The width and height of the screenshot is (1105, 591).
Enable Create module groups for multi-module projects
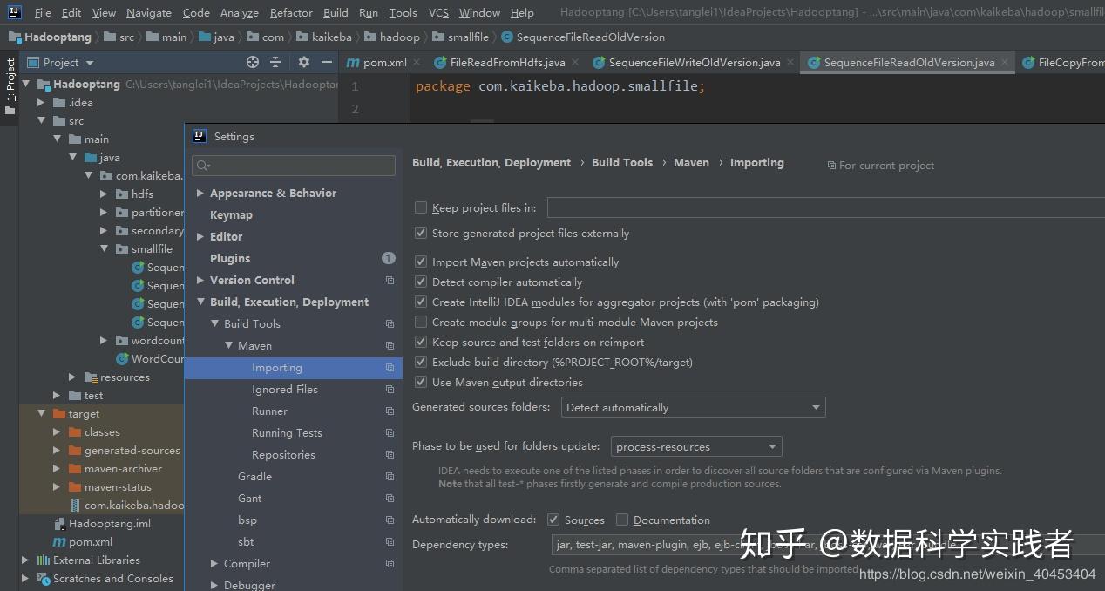point(421,323)
